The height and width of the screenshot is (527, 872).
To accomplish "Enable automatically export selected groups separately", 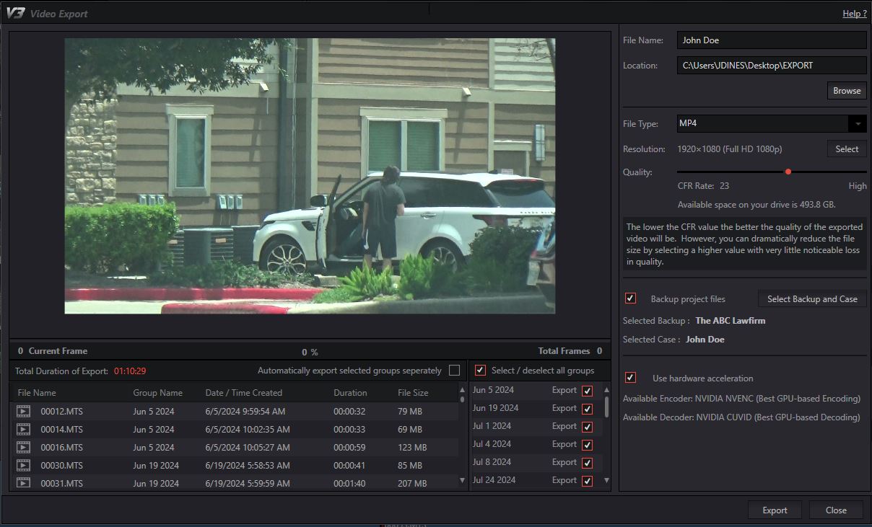I will pos(454,370).
